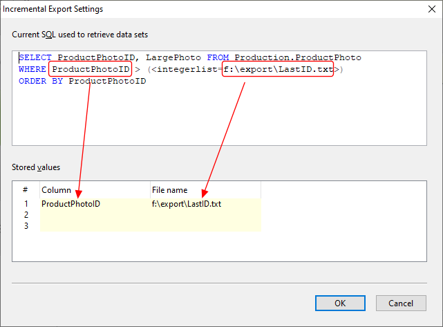The image size is (443, 327).
Task: Click the empty Column cell in row 2
Action: click(x=95, y=215)
